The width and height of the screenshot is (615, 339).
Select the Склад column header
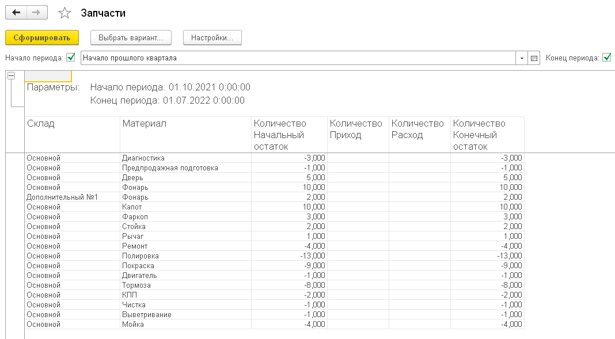tap(72, 135)
